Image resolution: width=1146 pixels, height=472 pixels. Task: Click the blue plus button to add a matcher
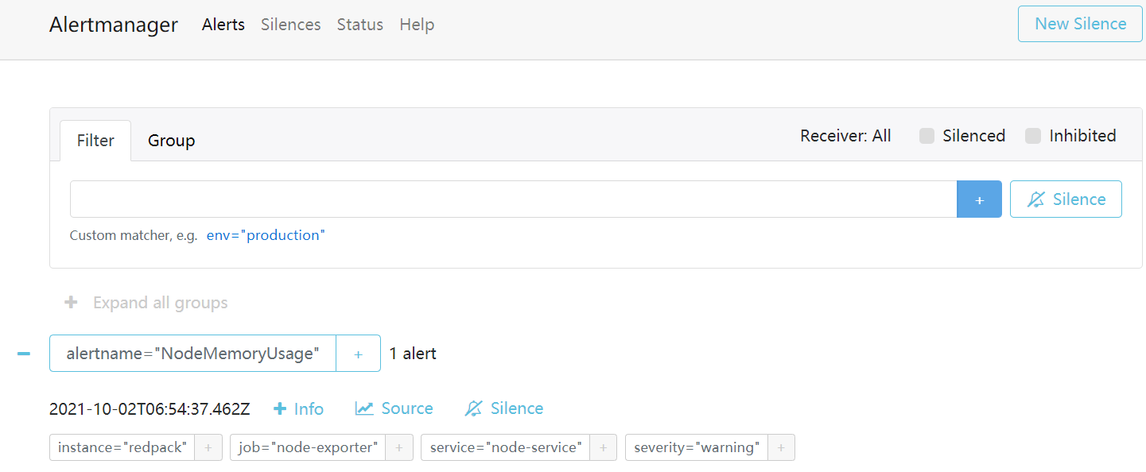[979, 199]
